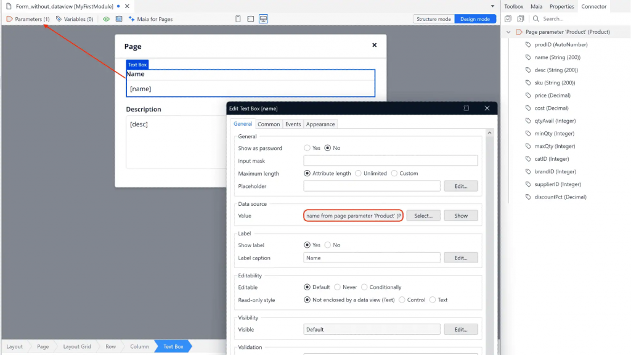The image size is (631, 355).
Task: Select Unlimited maximum length option
Action: coord(358,173)
